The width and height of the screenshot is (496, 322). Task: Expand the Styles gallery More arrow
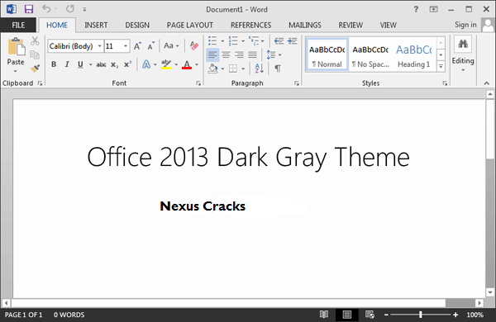coord(441,66)
